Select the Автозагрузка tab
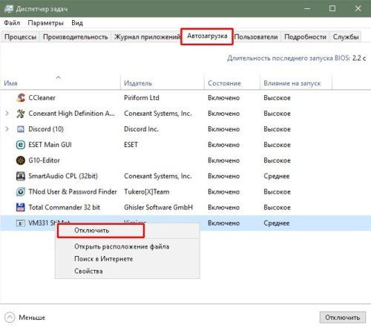Image resolution: width=371 pixels, height=331 pixels. (x=207, y=36)
